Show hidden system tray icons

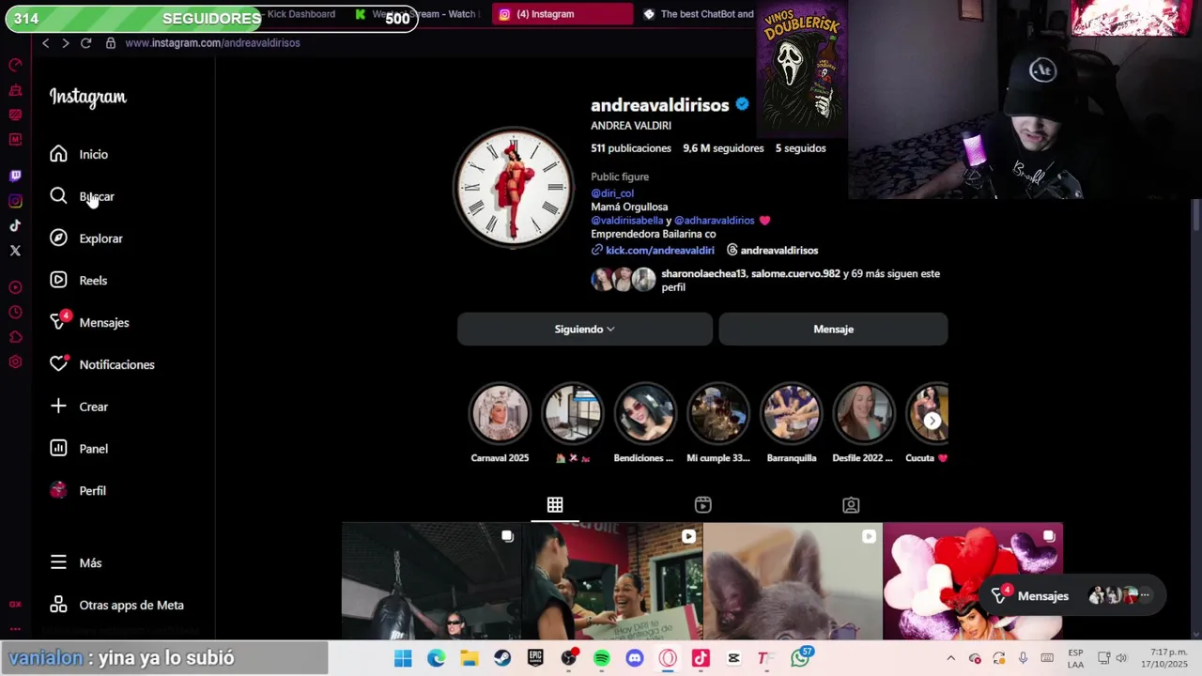[950, 659]
